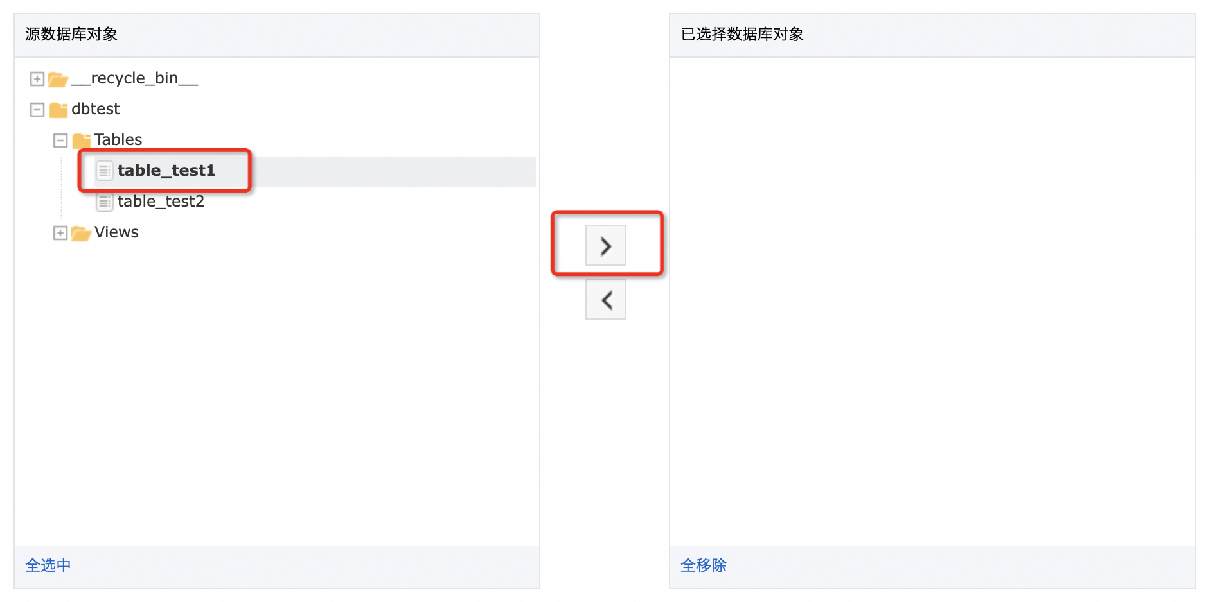Select the dbtest database label

95,109
